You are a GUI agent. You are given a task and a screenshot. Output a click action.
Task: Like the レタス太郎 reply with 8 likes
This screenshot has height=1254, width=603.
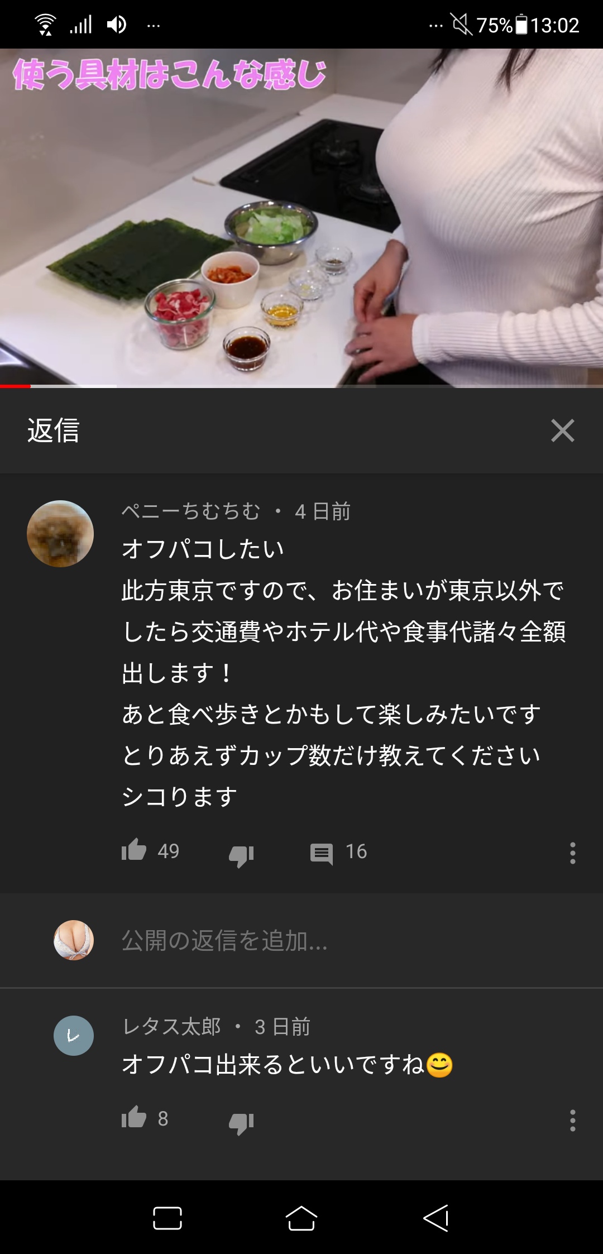pos(134,1118)
